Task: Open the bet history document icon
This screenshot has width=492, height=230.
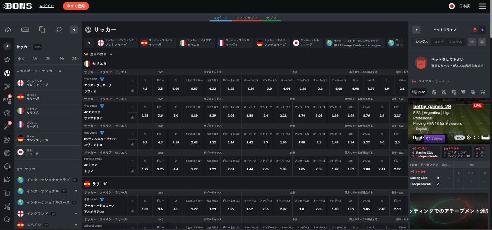Action: 42,30
